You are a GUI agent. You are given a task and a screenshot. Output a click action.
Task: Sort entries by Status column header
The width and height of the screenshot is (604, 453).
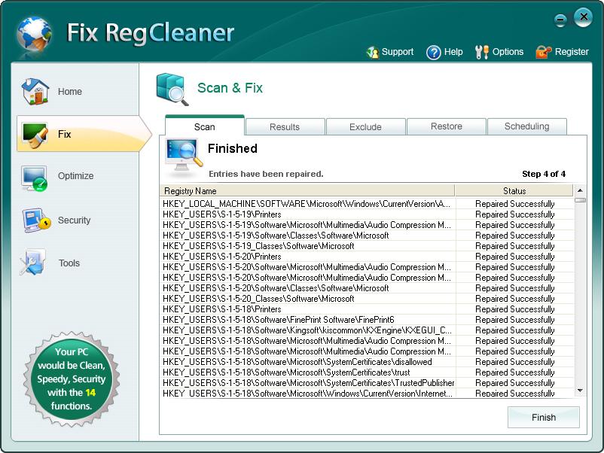click(x=514, y=191)
